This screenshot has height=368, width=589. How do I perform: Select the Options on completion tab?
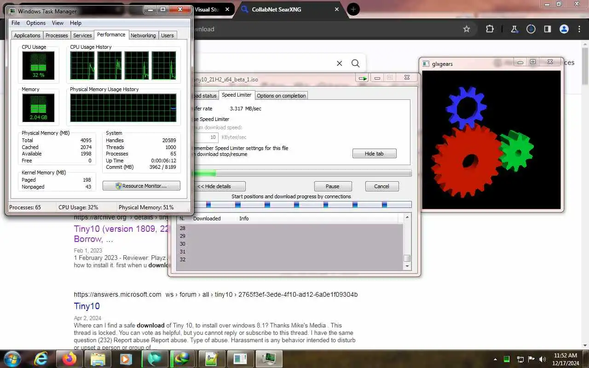[281, 96]
